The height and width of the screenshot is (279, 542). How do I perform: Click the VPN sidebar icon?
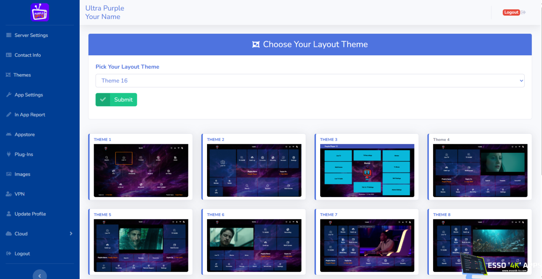(x=9, y=194)
